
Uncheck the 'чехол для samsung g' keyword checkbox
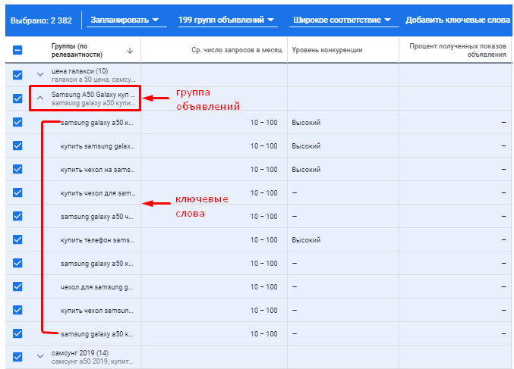[x=17, y=286]
